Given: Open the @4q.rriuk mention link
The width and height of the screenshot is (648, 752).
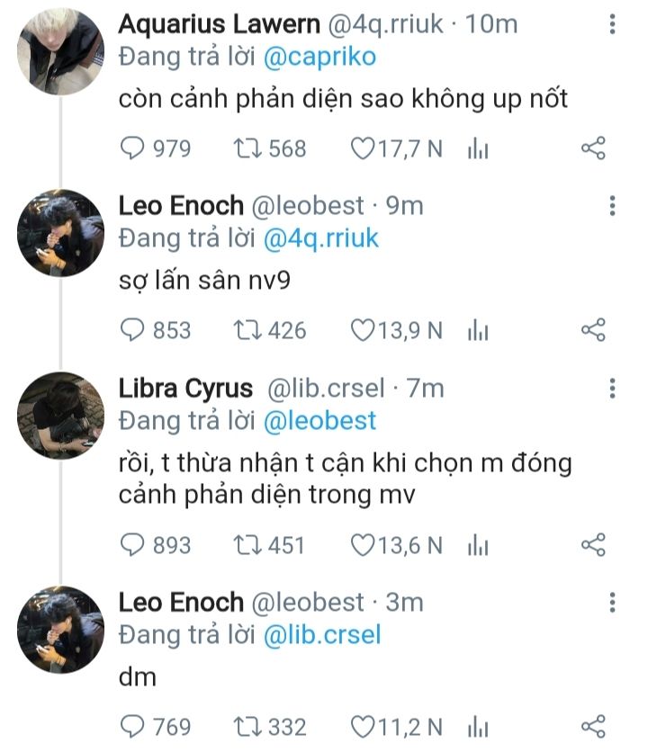Looking at the screenshot, I should point(320,238).
